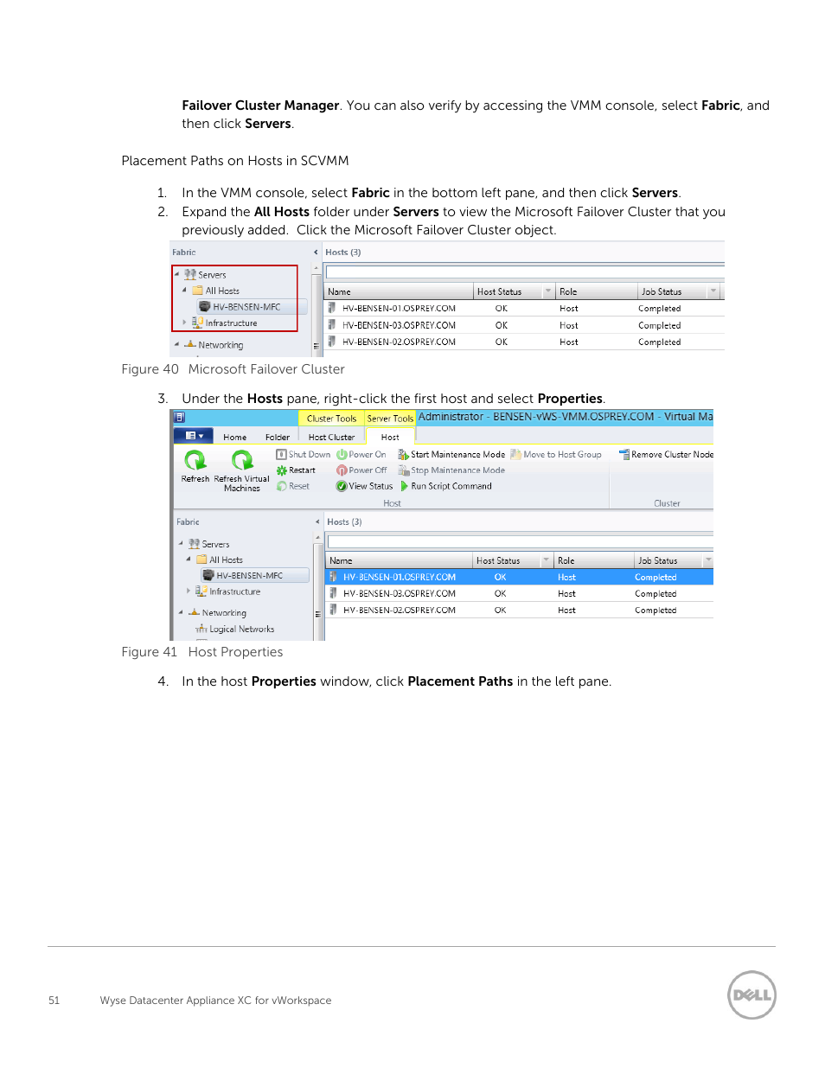The width and height of the screenshot is (825, 1068).
Task: Open the blue application menu button
Action: tap(194, 436)
